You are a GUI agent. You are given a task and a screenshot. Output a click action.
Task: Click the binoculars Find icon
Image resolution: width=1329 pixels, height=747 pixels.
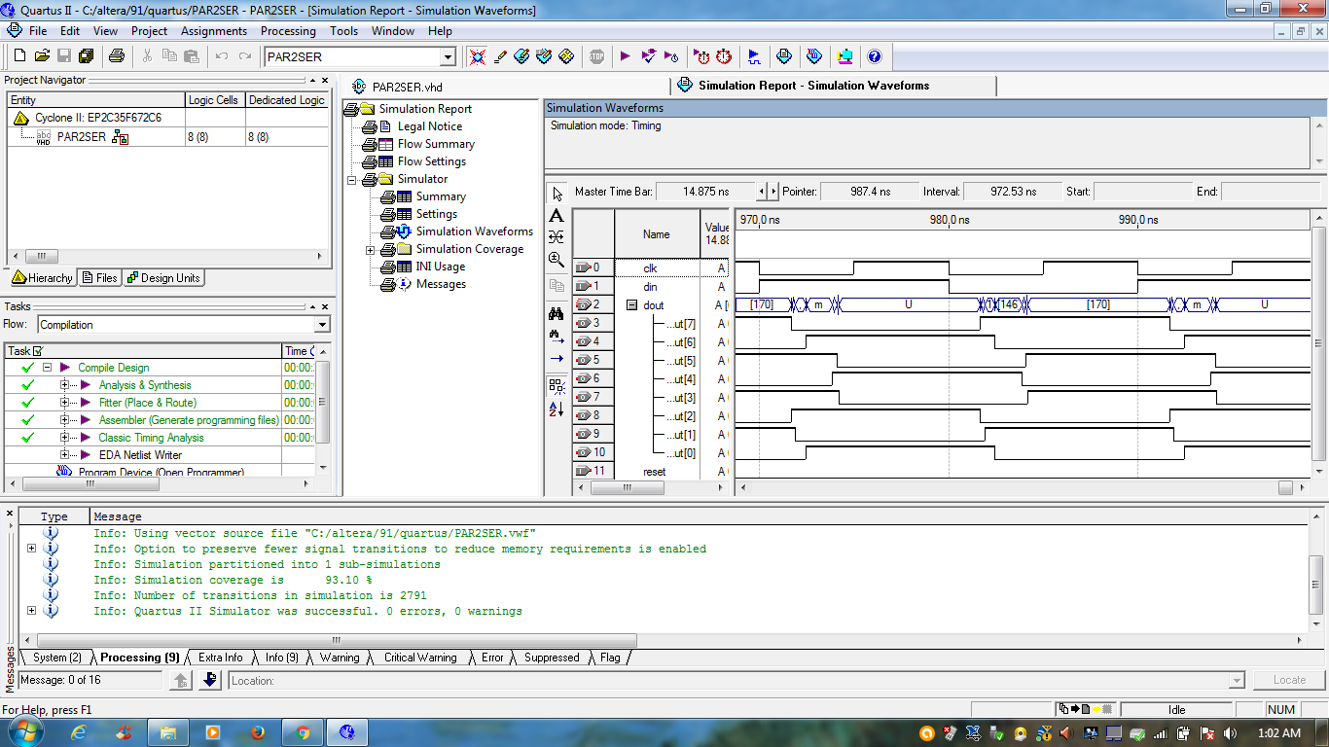(557, 314)
